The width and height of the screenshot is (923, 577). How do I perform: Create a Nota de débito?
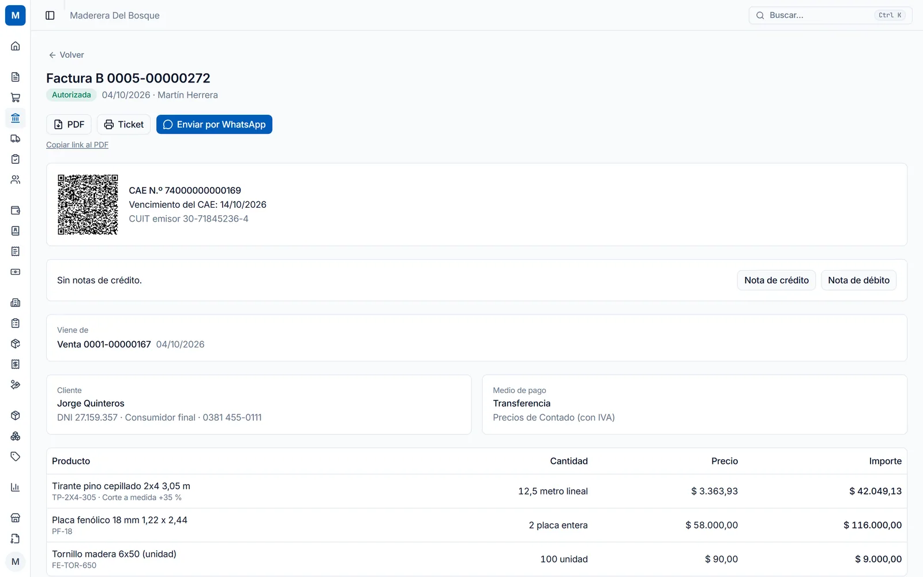[x=858, y=280]
